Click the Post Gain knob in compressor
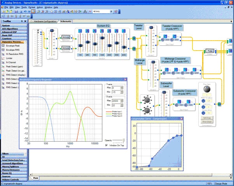234x186 pixels. tap(207, 89)
